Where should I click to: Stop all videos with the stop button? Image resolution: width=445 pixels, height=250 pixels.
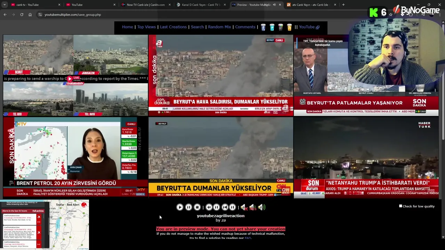[x=197, y=207]
